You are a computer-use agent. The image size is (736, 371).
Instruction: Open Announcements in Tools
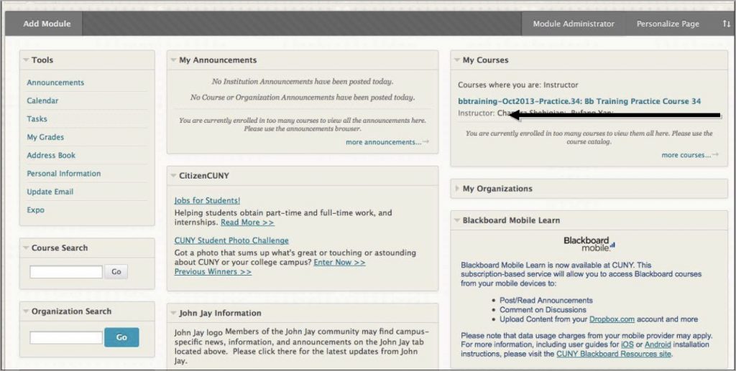[55, 83]
